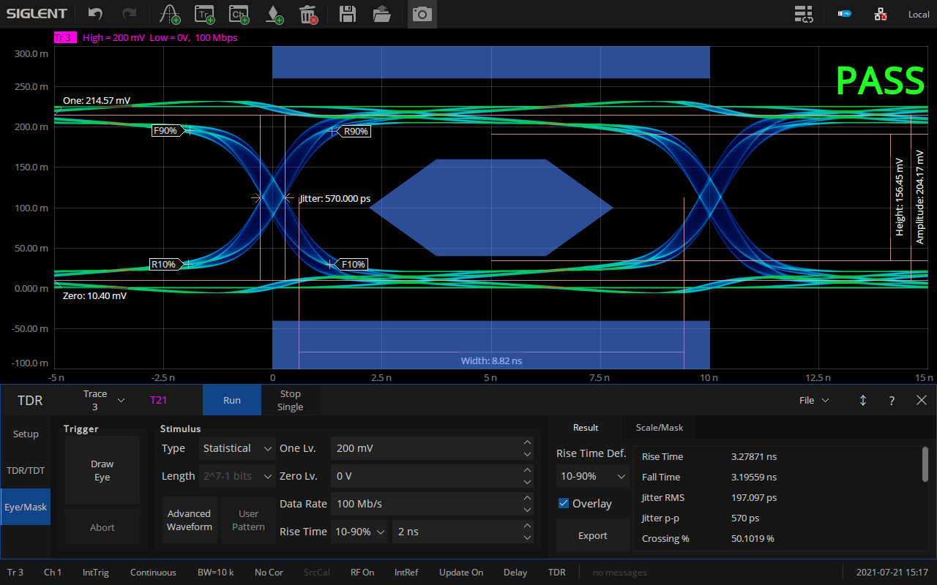Open the recall file folder icon
The height and width of the screenshot is (585, 937).
point(381,14)
